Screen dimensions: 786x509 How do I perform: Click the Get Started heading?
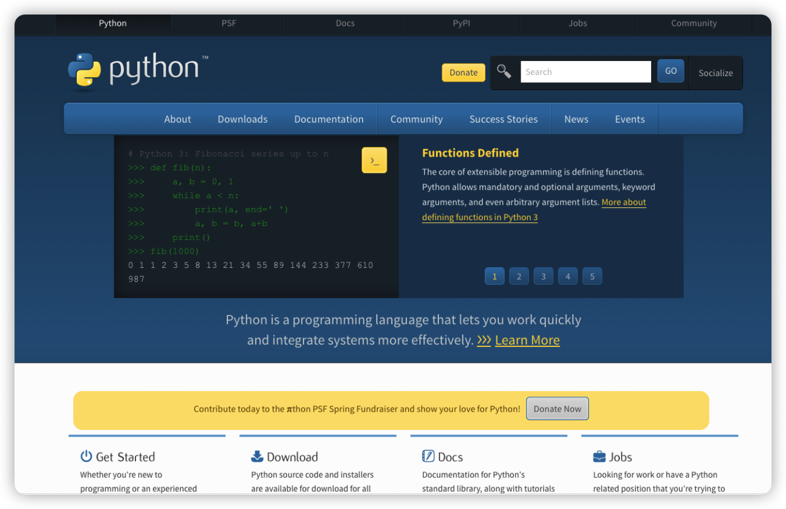coord(125,457)
